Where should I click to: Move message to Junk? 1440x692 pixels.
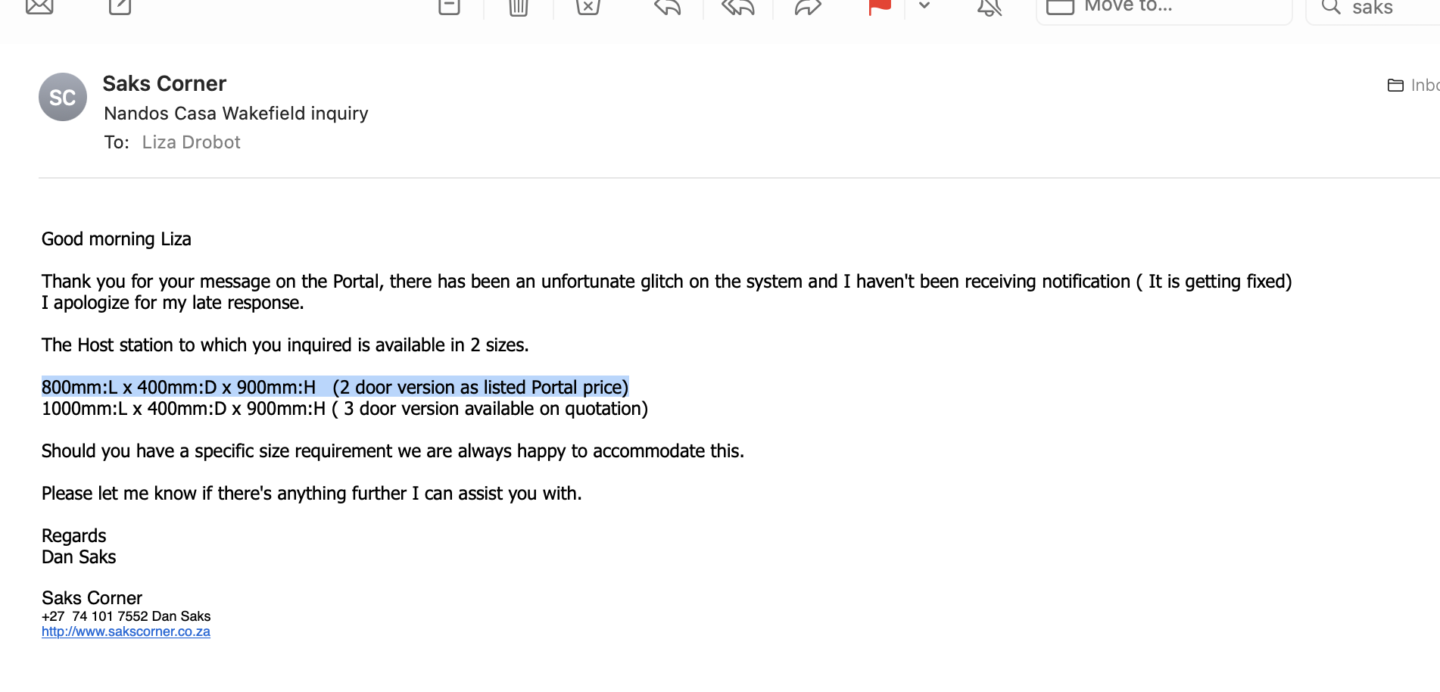pos(588,6)
